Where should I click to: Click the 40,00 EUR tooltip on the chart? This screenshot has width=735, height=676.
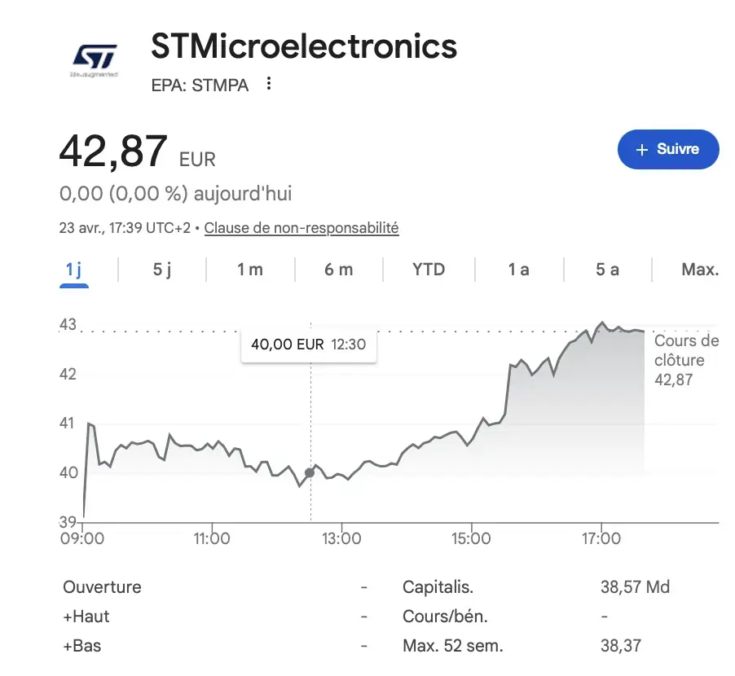308,344
